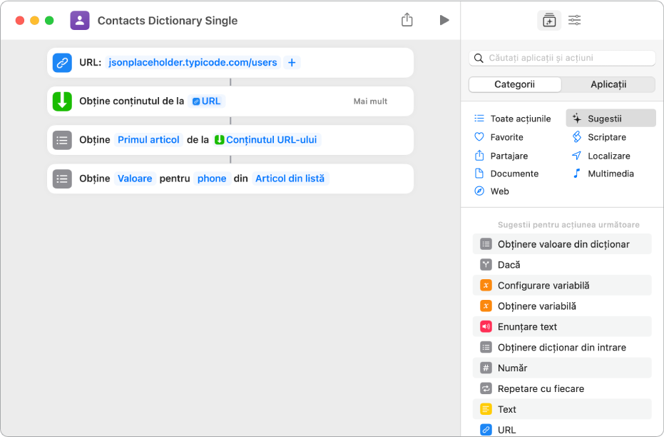Edit the phone key field
The image size is (664, 437).
[212, 179]
